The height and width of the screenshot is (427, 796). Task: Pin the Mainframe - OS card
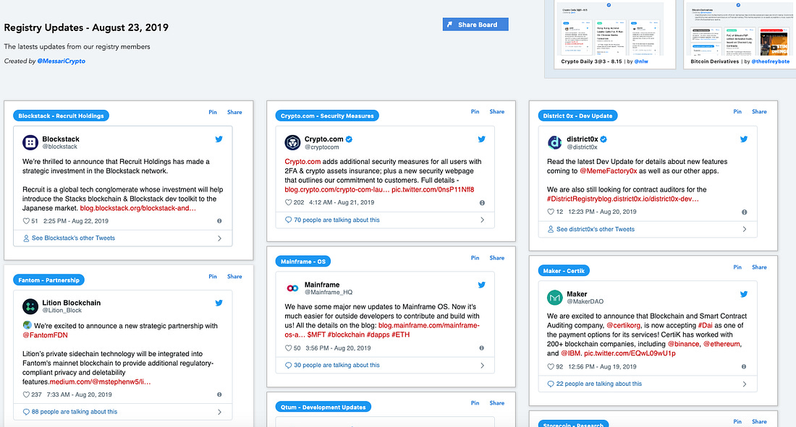[x=475, y=258]
